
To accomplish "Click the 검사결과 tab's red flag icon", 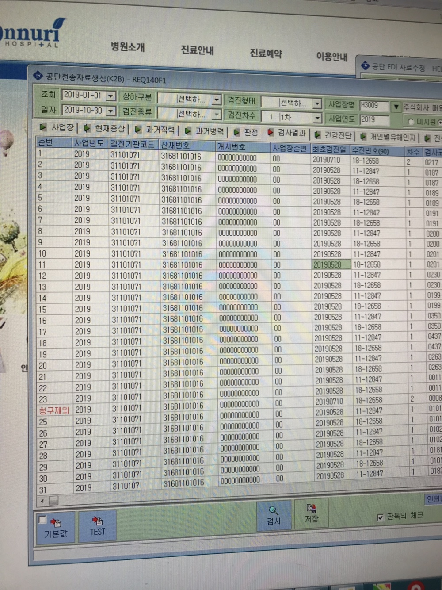I will coord(271,133).
